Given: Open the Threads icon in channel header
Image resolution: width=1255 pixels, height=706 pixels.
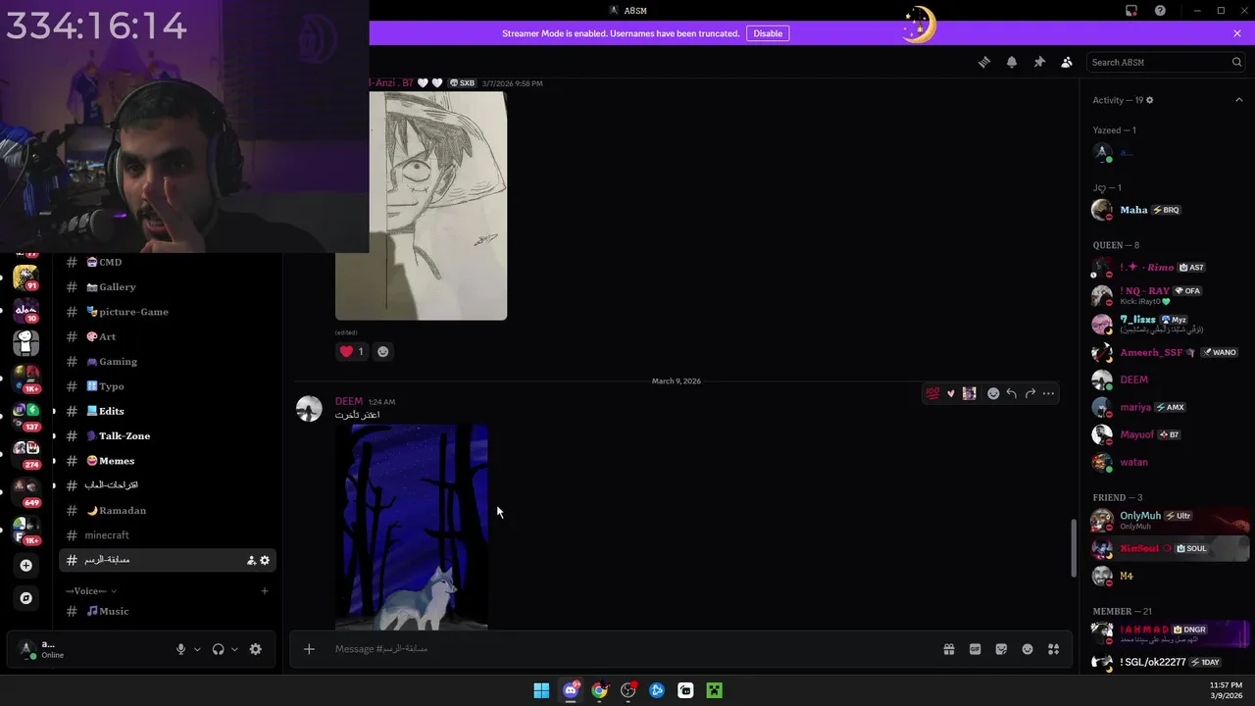Looking at the screenshot, I should 984,62.
